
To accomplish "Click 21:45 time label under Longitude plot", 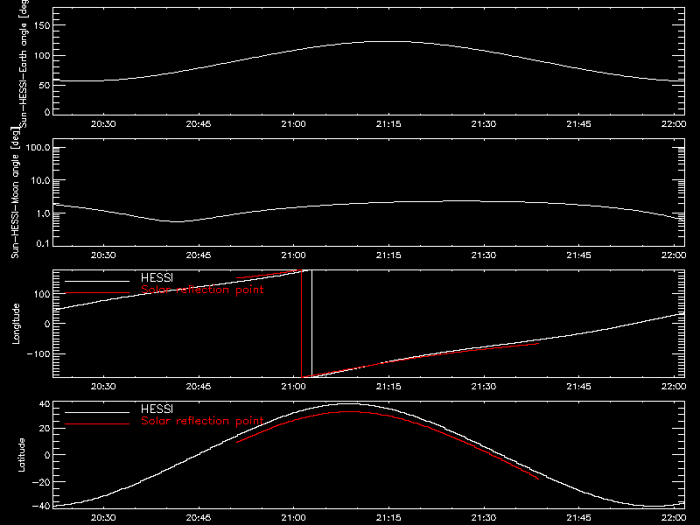I will [x=578, y=387].
